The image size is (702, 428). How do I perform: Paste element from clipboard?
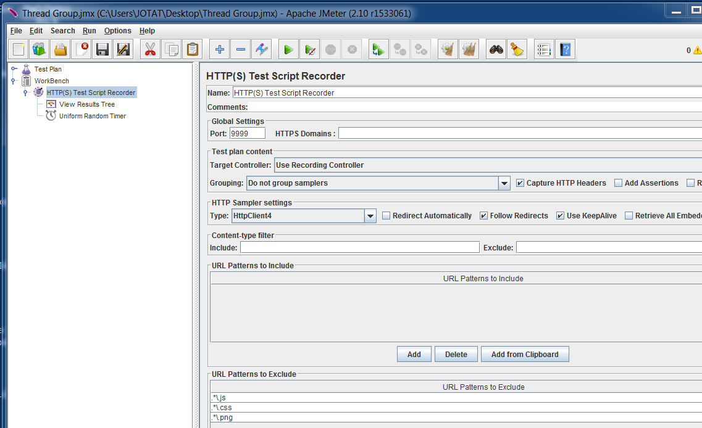coord(192,49)
